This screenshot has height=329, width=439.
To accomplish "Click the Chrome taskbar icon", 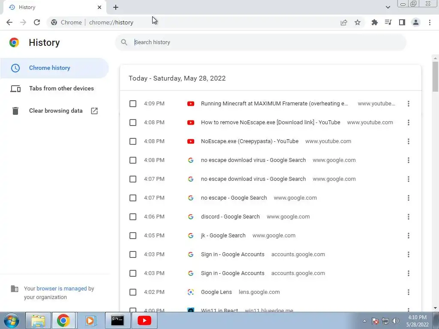I will coord(63,320).
